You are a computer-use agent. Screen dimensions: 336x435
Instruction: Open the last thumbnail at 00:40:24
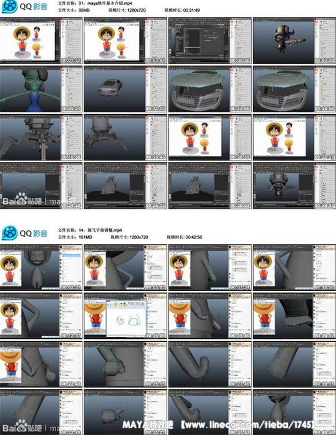[294, 412]
